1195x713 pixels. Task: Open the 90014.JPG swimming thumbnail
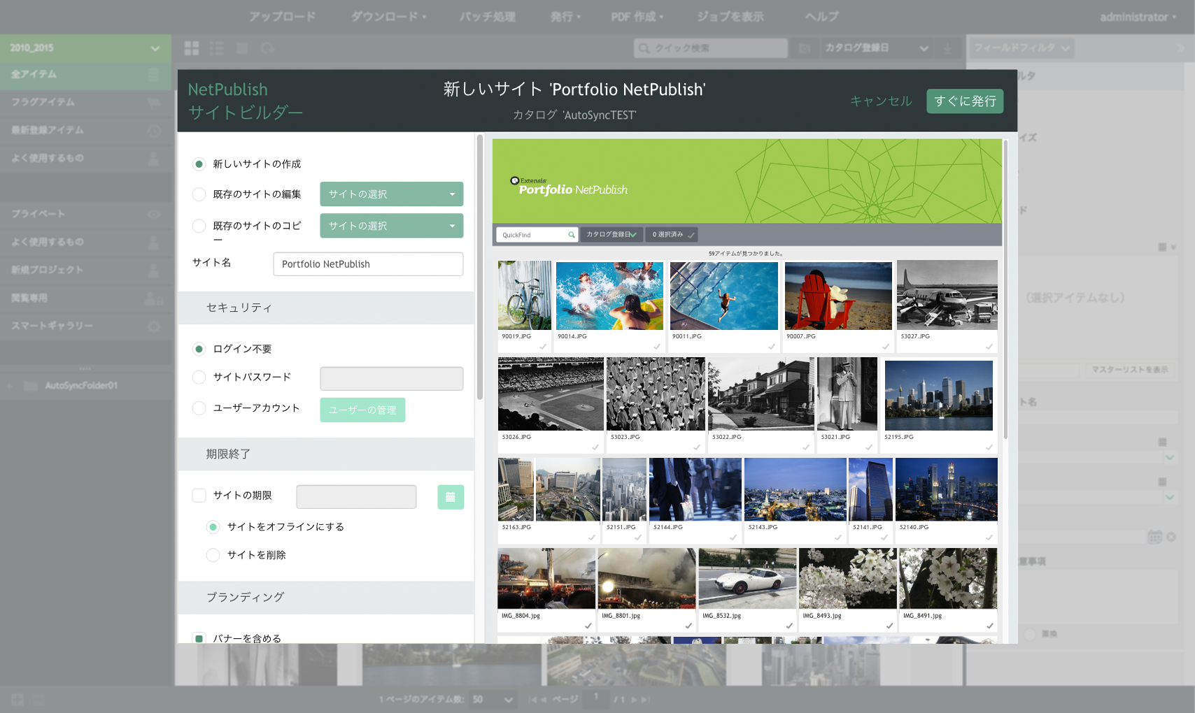point(609,296)
